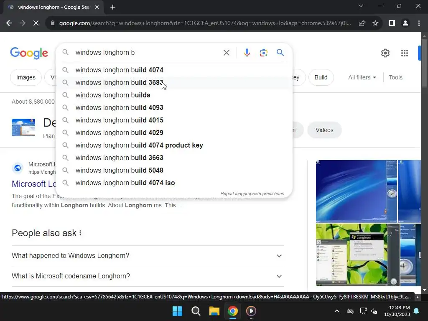
Task: Open People also ask options dots
Action: coord(80,233)
